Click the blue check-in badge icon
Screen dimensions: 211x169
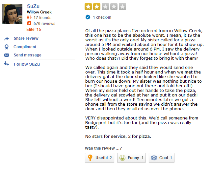[x=88, y=17]
